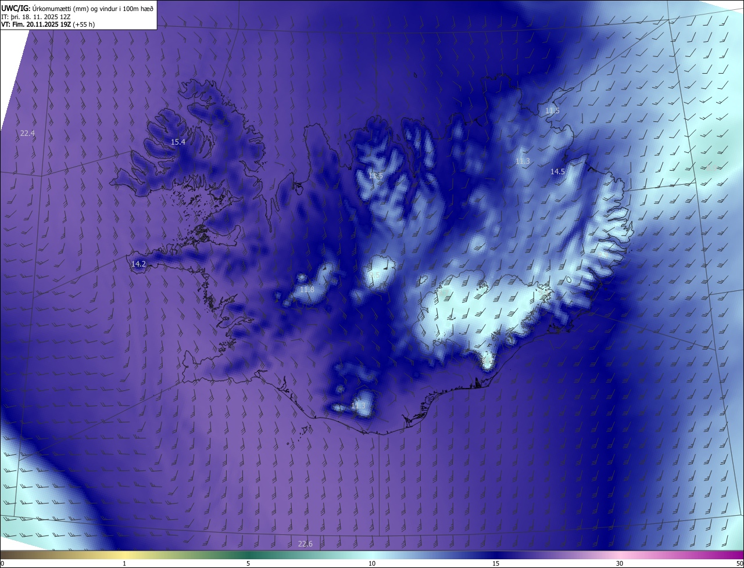
Task: Click the '10' tick on the color scale
Action: (x=372, y=563)
